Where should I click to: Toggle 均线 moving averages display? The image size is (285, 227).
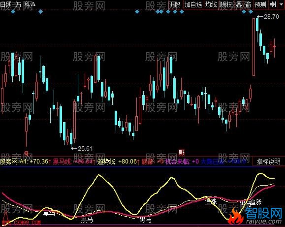[211, 4]
